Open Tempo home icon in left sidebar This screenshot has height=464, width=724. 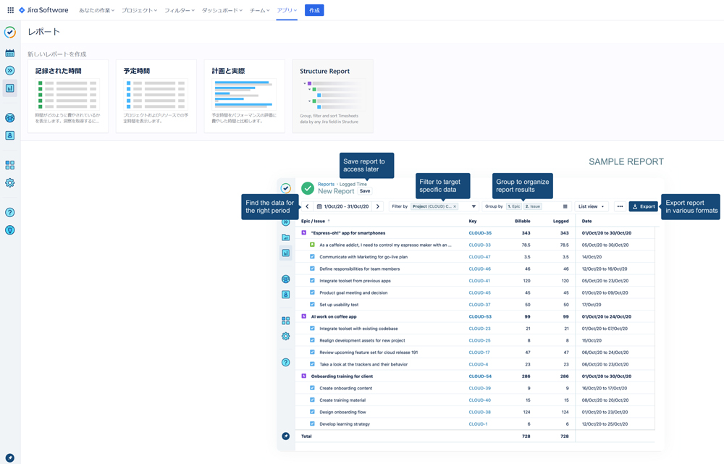pos(9,33)
